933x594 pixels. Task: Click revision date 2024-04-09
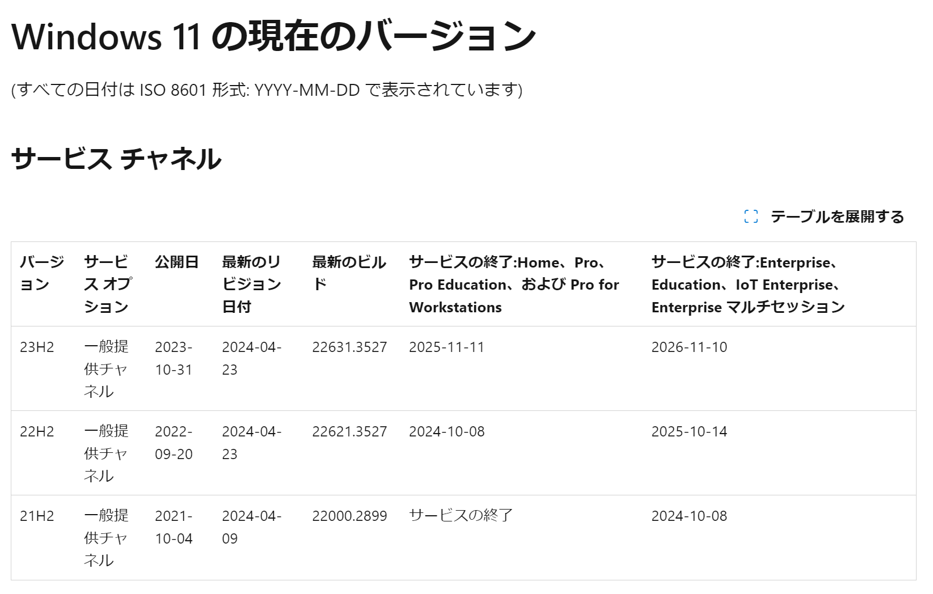[x=252, y=527]
